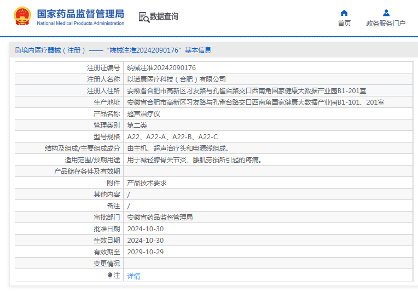This screenshot has width=418, height=291.
Task: Click the data query magnifier icon
Action: [144, 18]
